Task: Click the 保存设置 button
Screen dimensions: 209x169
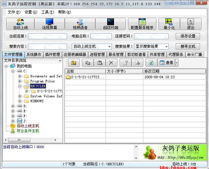Action: point(188,36)
